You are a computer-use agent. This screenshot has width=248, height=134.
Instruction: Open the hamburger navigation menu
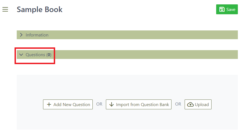coord(5,10)
